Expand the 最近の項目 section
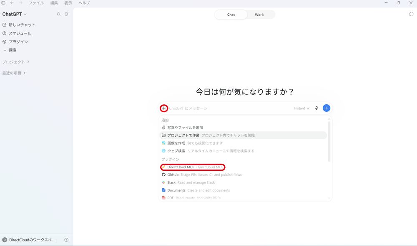The height and width of the screenshot is (246, 417). (x=14, y=73)
